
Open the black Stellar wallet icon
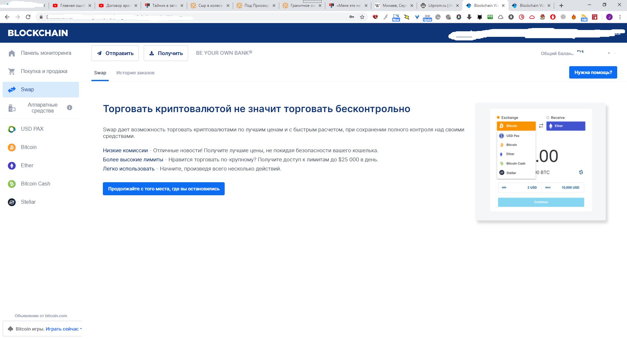(12, 202)
